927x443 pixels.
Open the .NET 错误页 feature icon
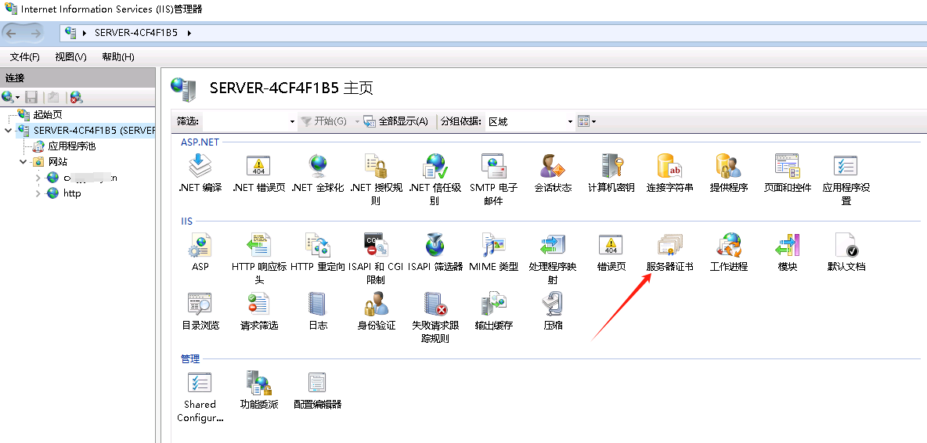(x=258, y=166)
